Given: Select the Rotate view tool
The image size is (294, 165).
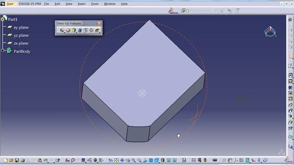Looking at the screenshot, I should point(128,160).
